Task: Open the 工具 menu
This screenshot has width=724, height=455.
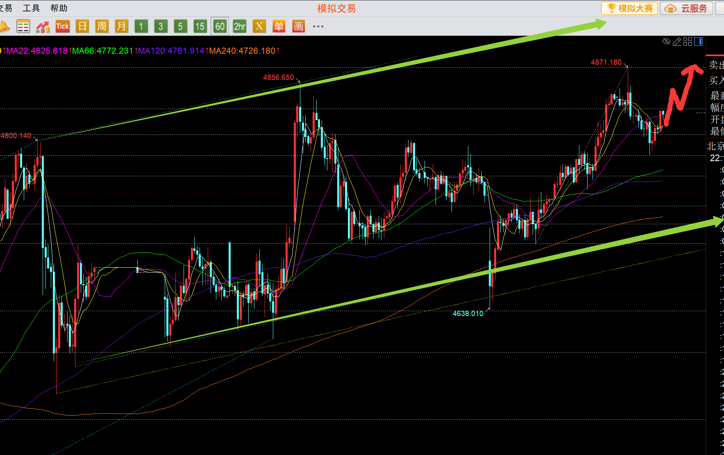Action: 31,8
